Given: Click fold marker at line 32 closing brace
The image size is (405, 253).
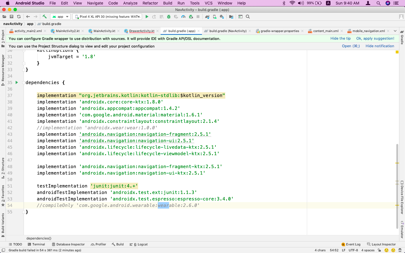Looking at the screenshot, I should 24,63.
